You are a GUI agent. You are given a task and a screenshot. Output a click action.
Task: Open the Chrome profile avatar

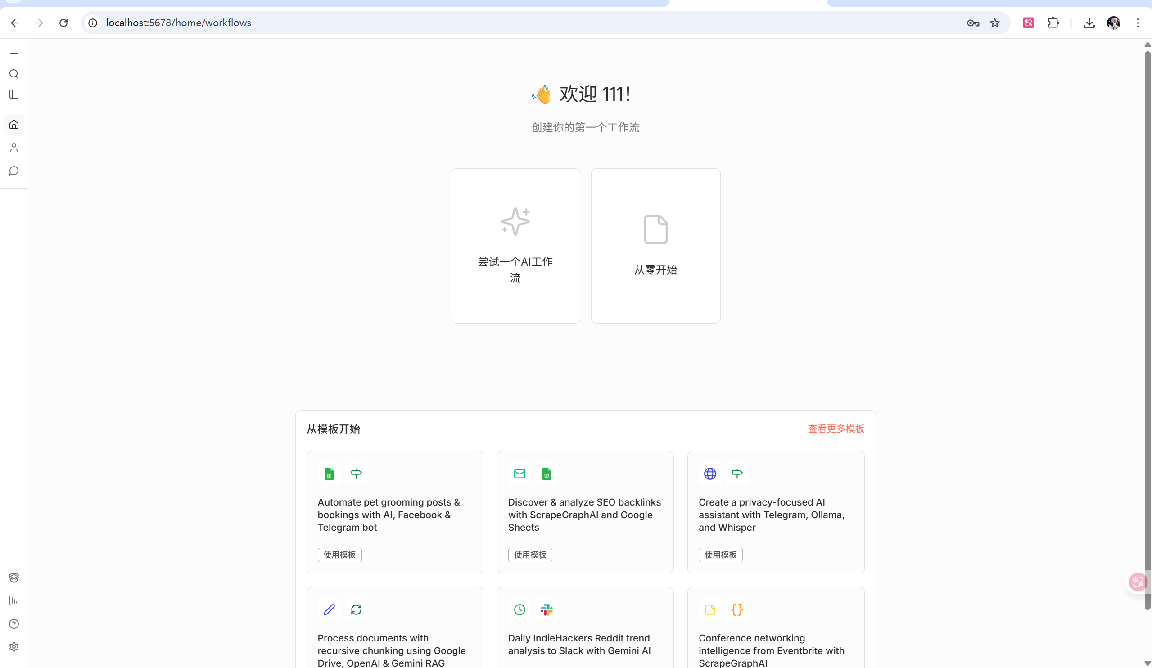point(1114,23)
